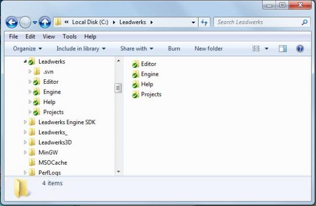The height and width of the screenshot is (206, 316).
Task: Select .svn folder in tree
Action: (48, 71)
